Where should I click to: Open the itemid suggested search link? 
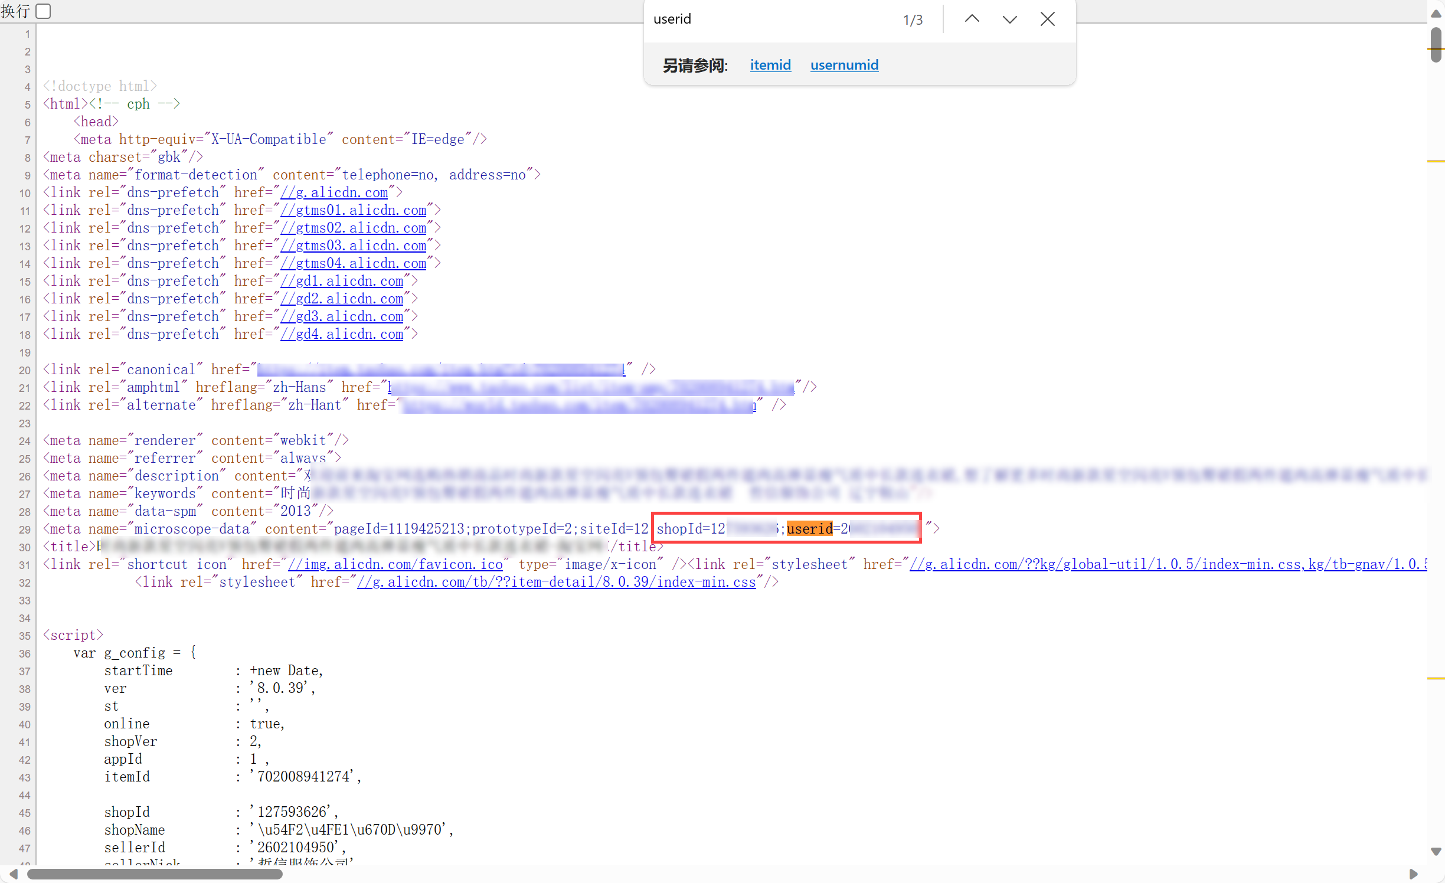pyautogui.click(x=770, y=65)
